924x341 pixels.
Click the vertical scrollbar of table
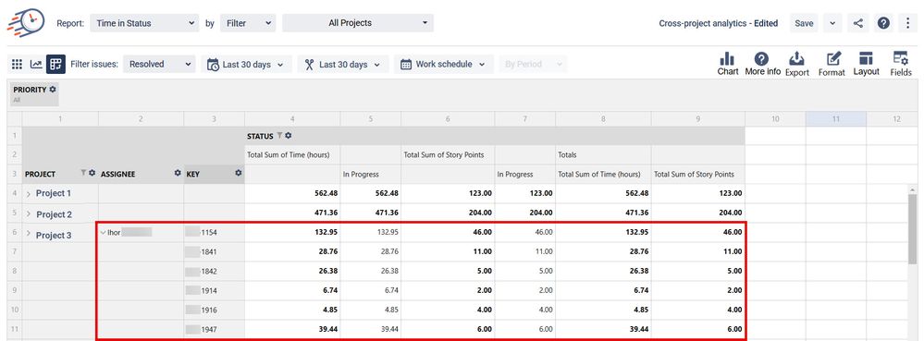coord(913,230)
